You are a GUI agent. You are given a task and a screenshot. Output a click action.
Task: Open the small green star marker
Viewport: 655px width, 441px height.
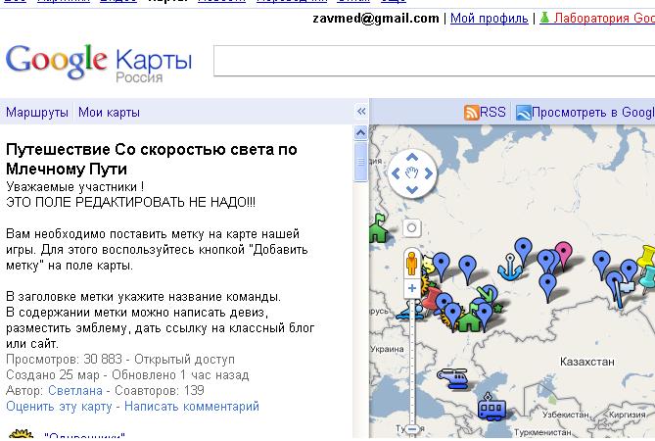tap(497, 309)
